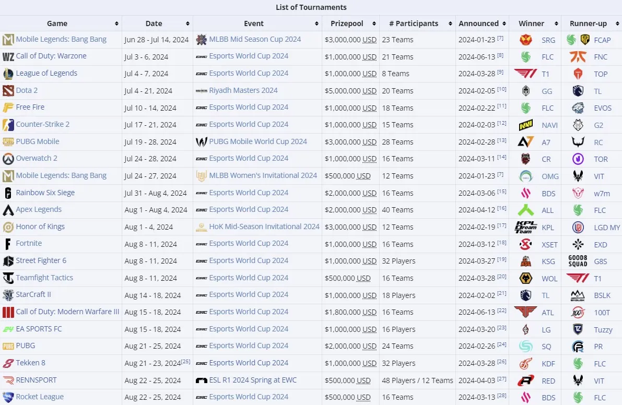The width and height of the screenshot is (622, 405).
Task: Click the $5,000,000 USD prizepool cell
Action: (x=350, y=91)
